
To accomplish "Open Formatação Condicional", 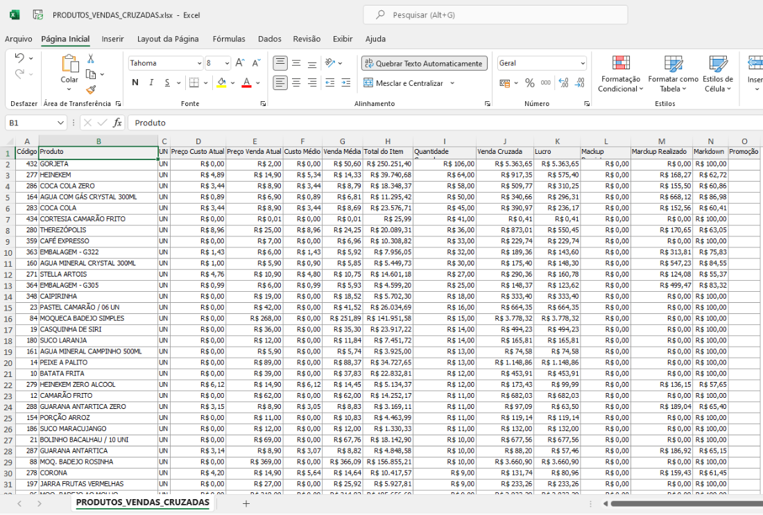I will [x=621, y=75].
